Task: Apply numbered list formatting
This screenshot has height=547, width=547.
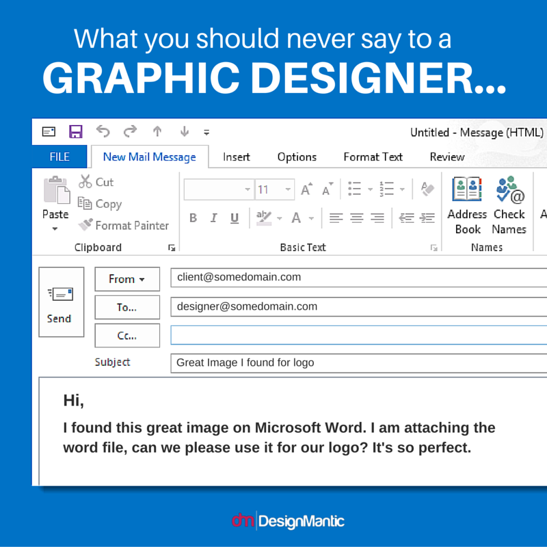Action: [386, 189]
